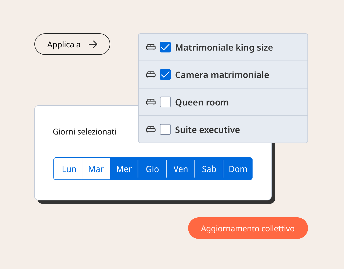This screenshot has width=344, height=269.
Task: Deselect Dom in the day selector
Action: pyautogui.click(x=238, y=169)
